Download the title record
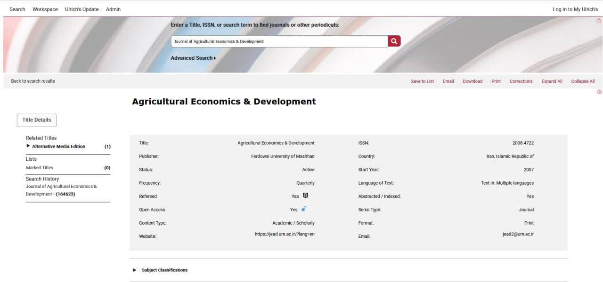This screenshot has height=282, width=603. coord(472,81)
